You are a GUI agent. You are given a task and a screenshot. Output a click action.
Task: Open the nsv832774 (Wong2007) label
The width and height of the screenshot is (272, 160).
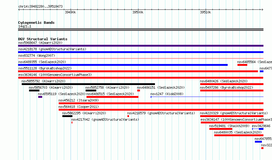tap(37, 55)
